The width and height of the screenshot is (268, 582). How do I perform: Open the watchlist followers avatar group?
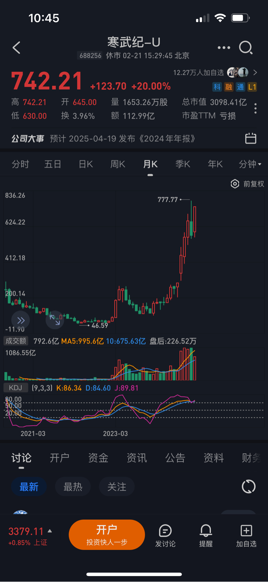pos(238,72)
